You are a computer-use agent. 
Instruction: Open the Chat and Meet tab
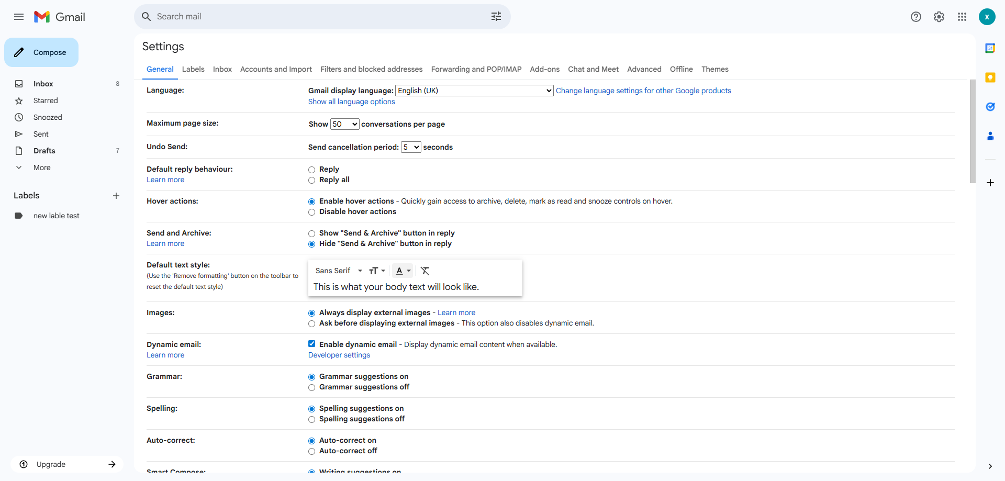point(594,69)
